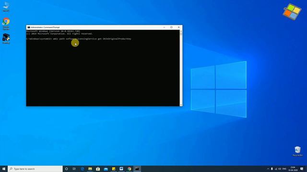Click the Microsoft Corporation copyright line
Viewport: 307px width, 172px height.
[x=59, y=33]
